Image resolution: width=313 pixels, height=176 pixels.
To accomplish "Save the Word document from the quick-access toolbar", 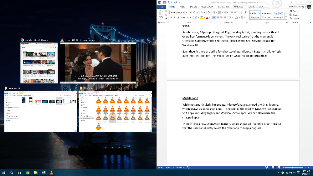I will coord(164,3).
